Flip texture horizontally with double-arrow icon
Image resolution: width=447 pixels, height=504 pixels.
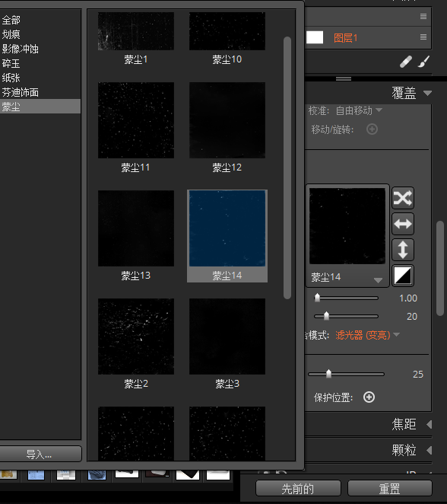(x=403, y=224)
